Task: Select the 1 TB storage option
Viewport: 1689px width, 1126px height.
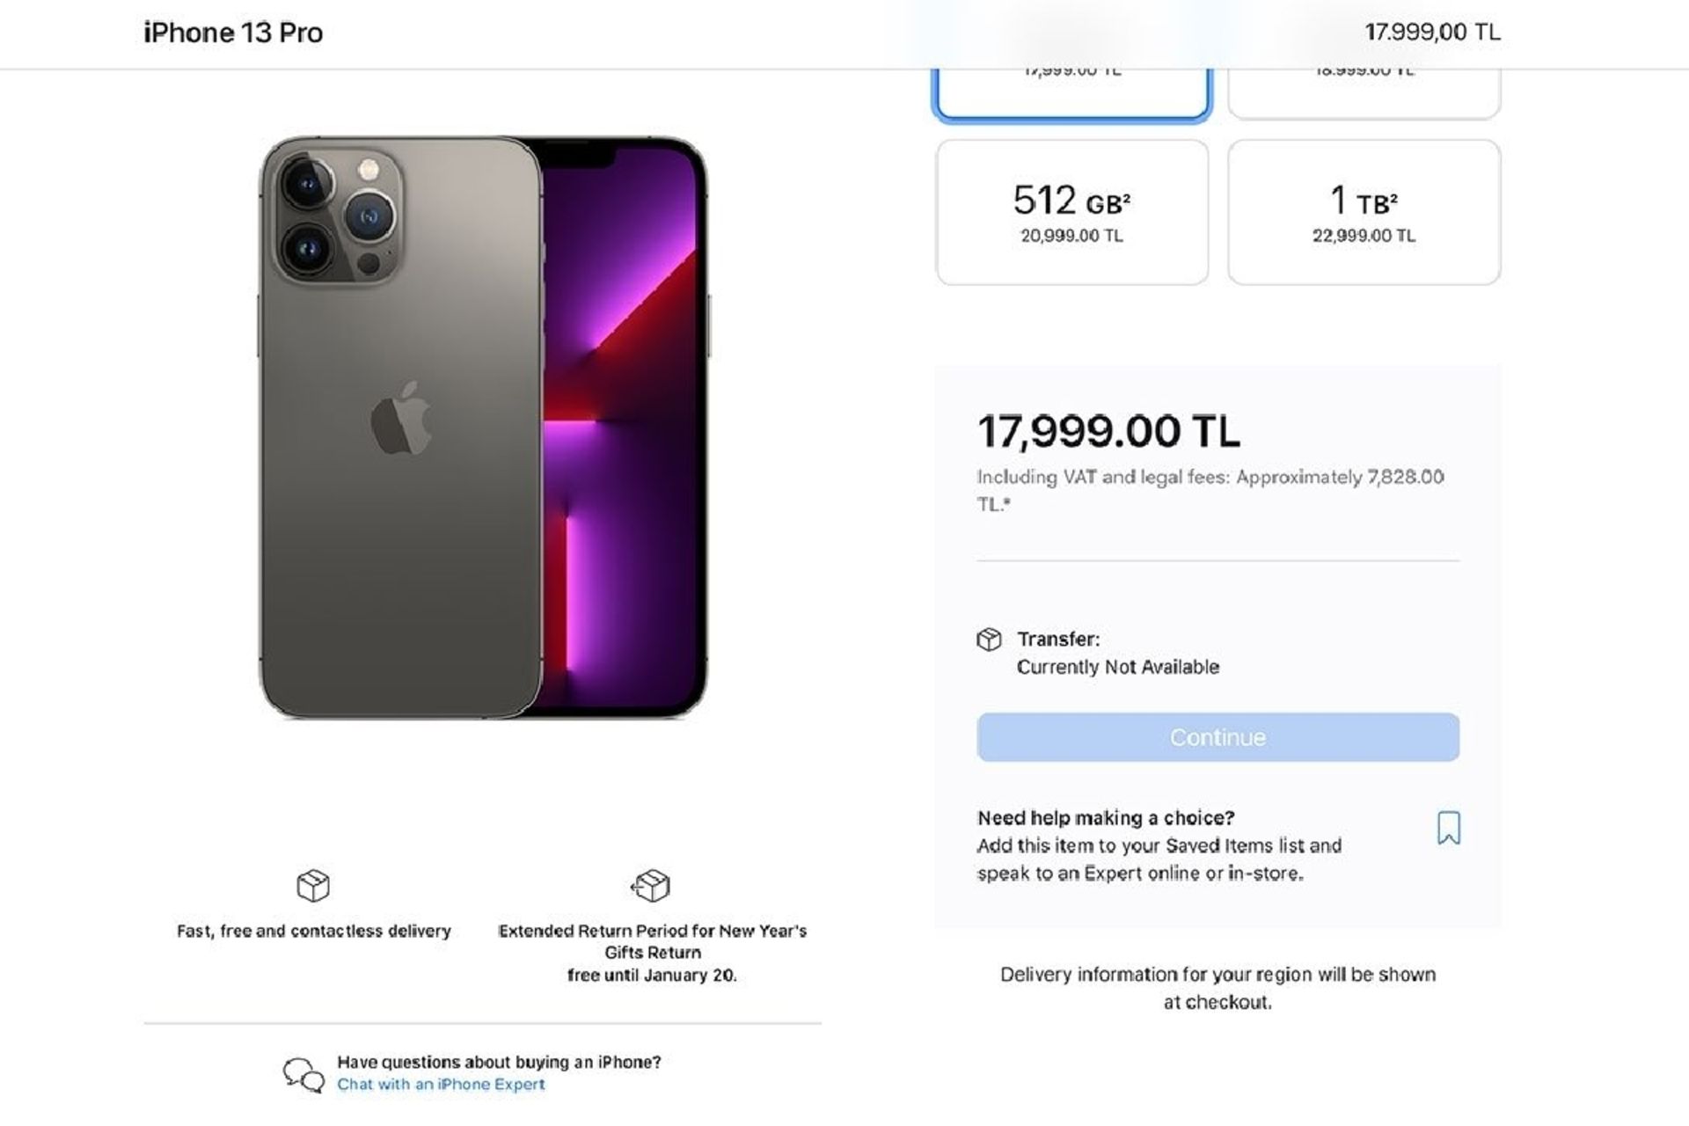Action: point(1364,212)
